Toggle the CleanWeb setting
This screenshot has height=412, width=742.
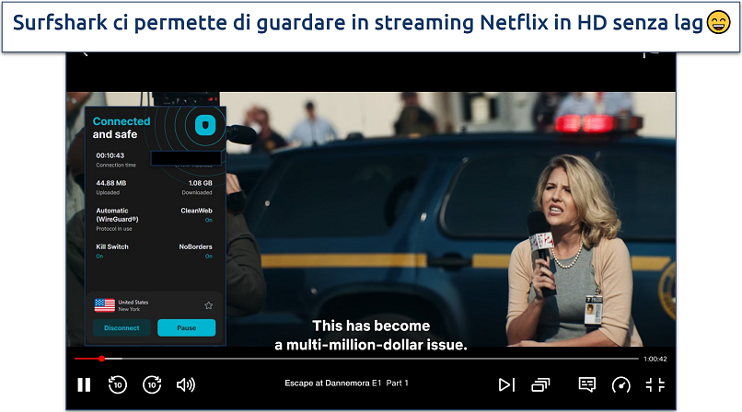coord(196,214)
